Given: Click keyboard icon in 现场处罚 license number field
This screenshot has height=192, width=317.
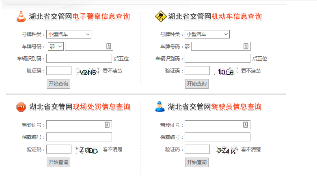Looking at the screenshot, I should coord(107,125).
